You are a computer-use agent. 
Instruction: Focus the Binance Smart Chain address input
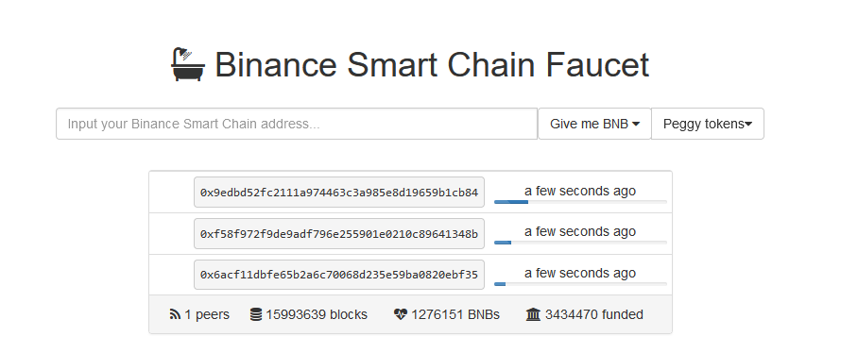pyautogui.click(x=297, y=124)
